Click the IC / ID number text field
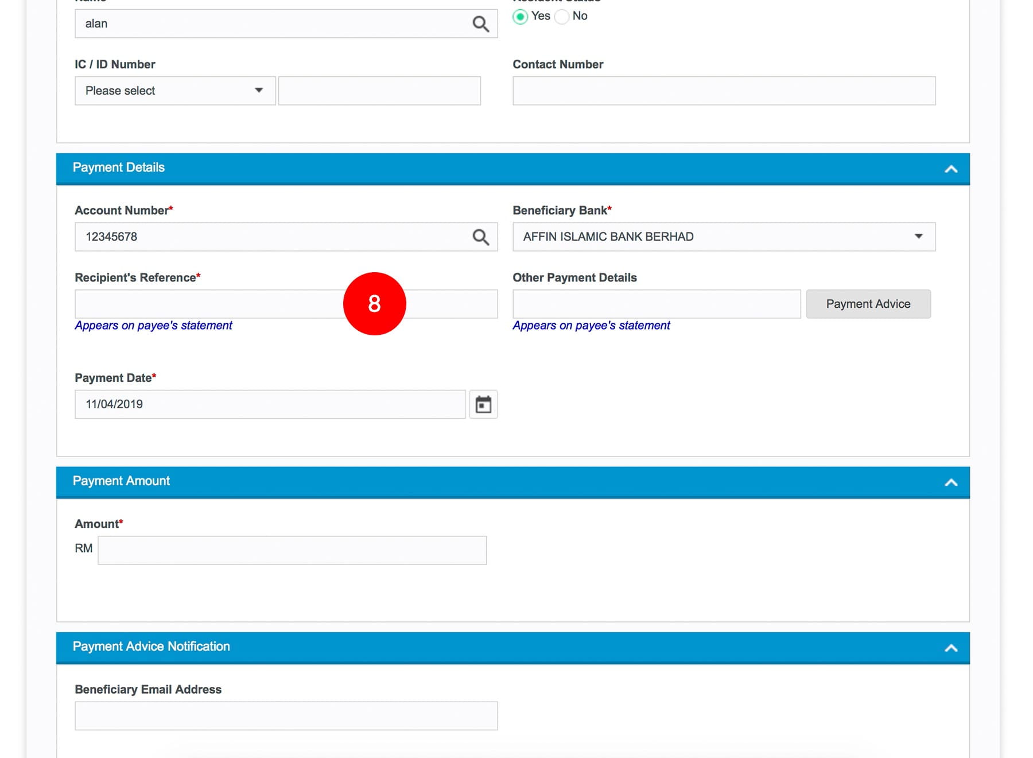Screen dimensions: 1033x758 tap(379, 91)
